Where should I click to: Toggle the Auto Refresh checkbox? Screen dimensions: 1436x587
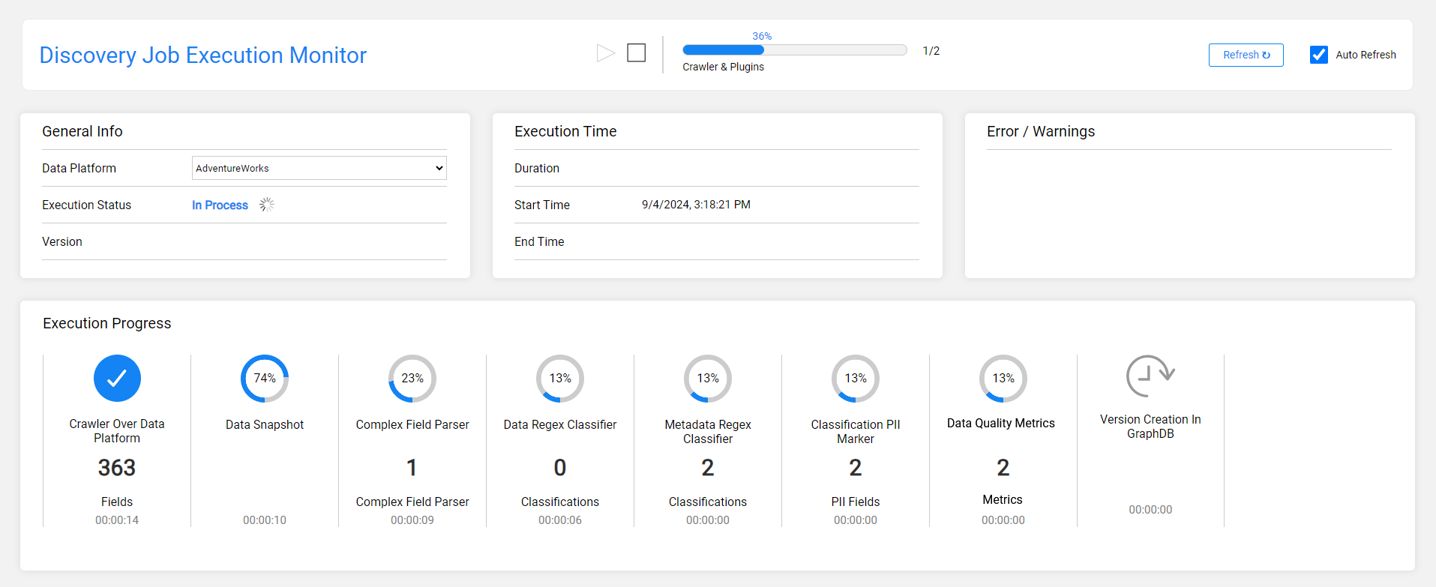pyautogui.click(x=1318, y=55)
